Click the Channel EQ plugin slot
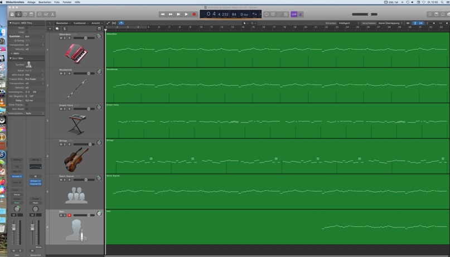 [36, 184]
